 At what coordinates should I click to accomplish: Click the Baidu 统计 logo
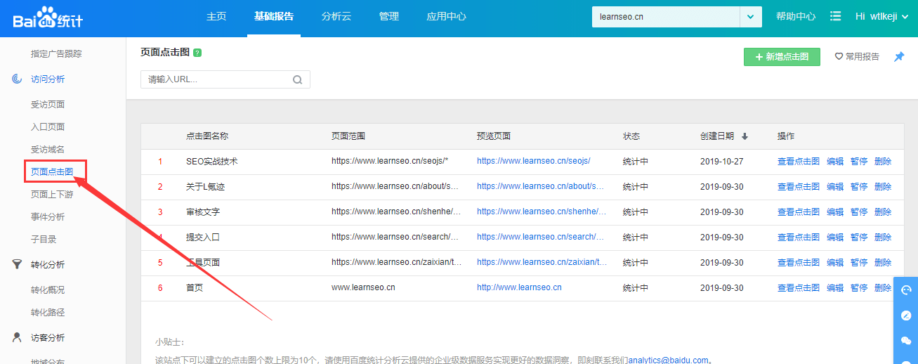tap(48, 17)
